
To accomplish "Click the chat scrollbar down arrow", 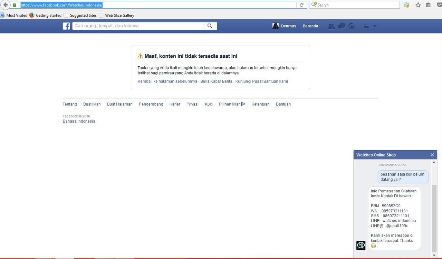I will pos(434,255).
